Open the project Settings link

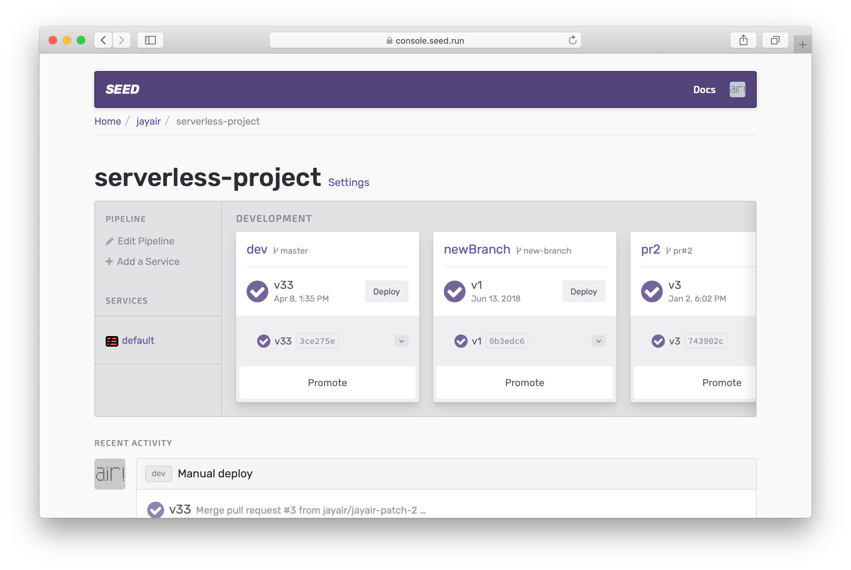pyautogui.click(x=348, y=182)
